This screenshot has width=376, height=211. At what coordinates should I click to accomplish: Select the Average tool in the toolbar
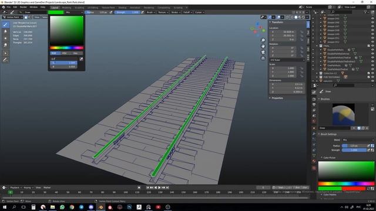5,38
